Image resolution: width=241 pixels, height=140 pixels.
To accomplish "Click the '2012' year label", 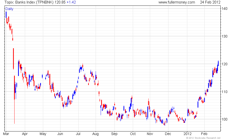I will [x=188, y=134].
